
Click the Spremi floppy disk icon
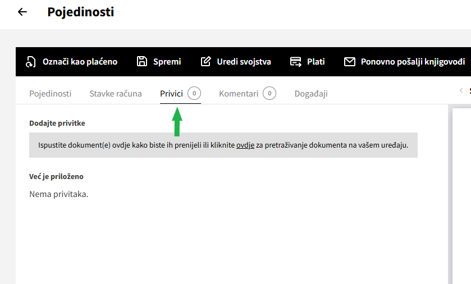pyautogui.click(x=142, y=62)
